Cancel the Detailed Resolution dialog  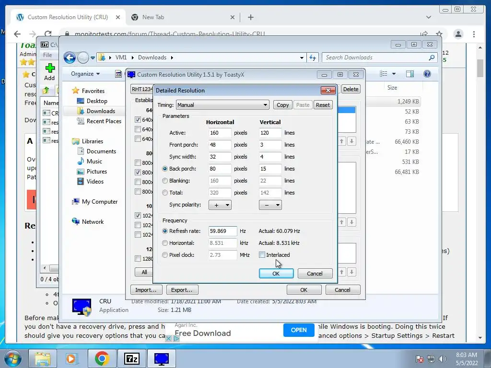click(x=315, y=274)
